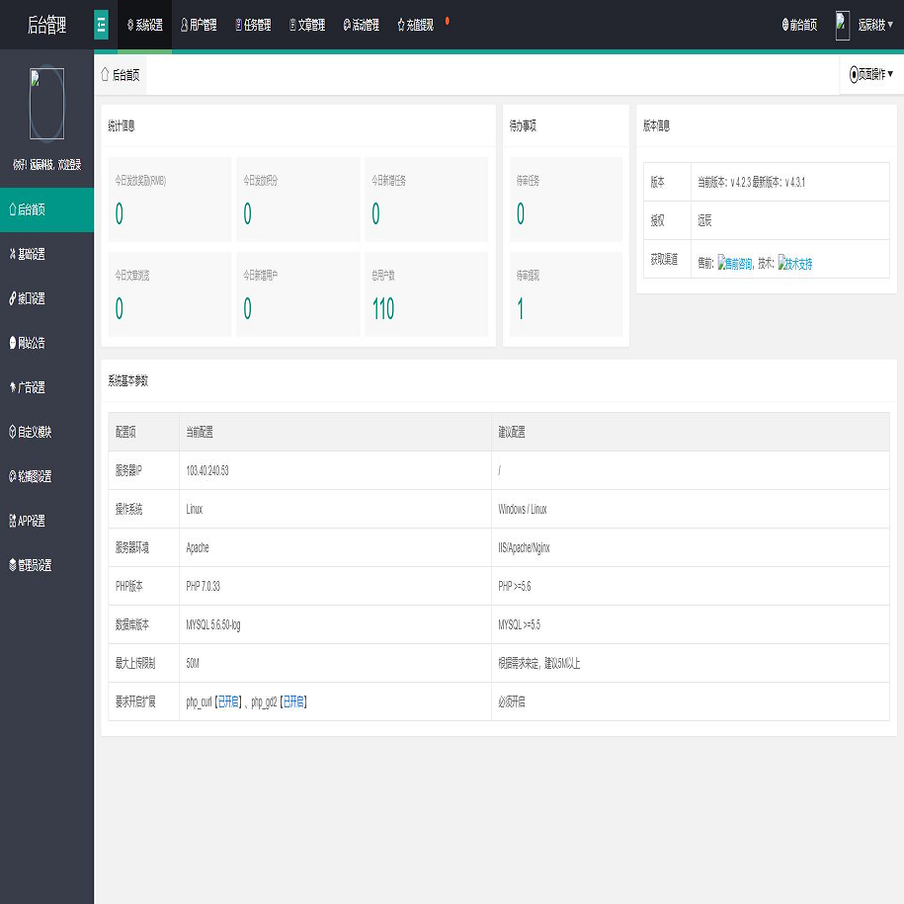Click the link icon beside 接口设置
Screen dimensions: 904x904
[x=13, y=298]
